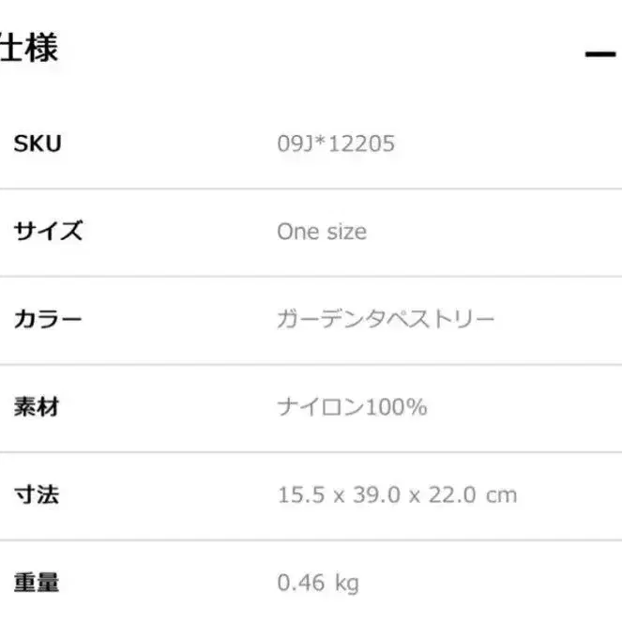622x622 pixels.
Task: Click the divider below the SKU row
Action: [311, 189]
